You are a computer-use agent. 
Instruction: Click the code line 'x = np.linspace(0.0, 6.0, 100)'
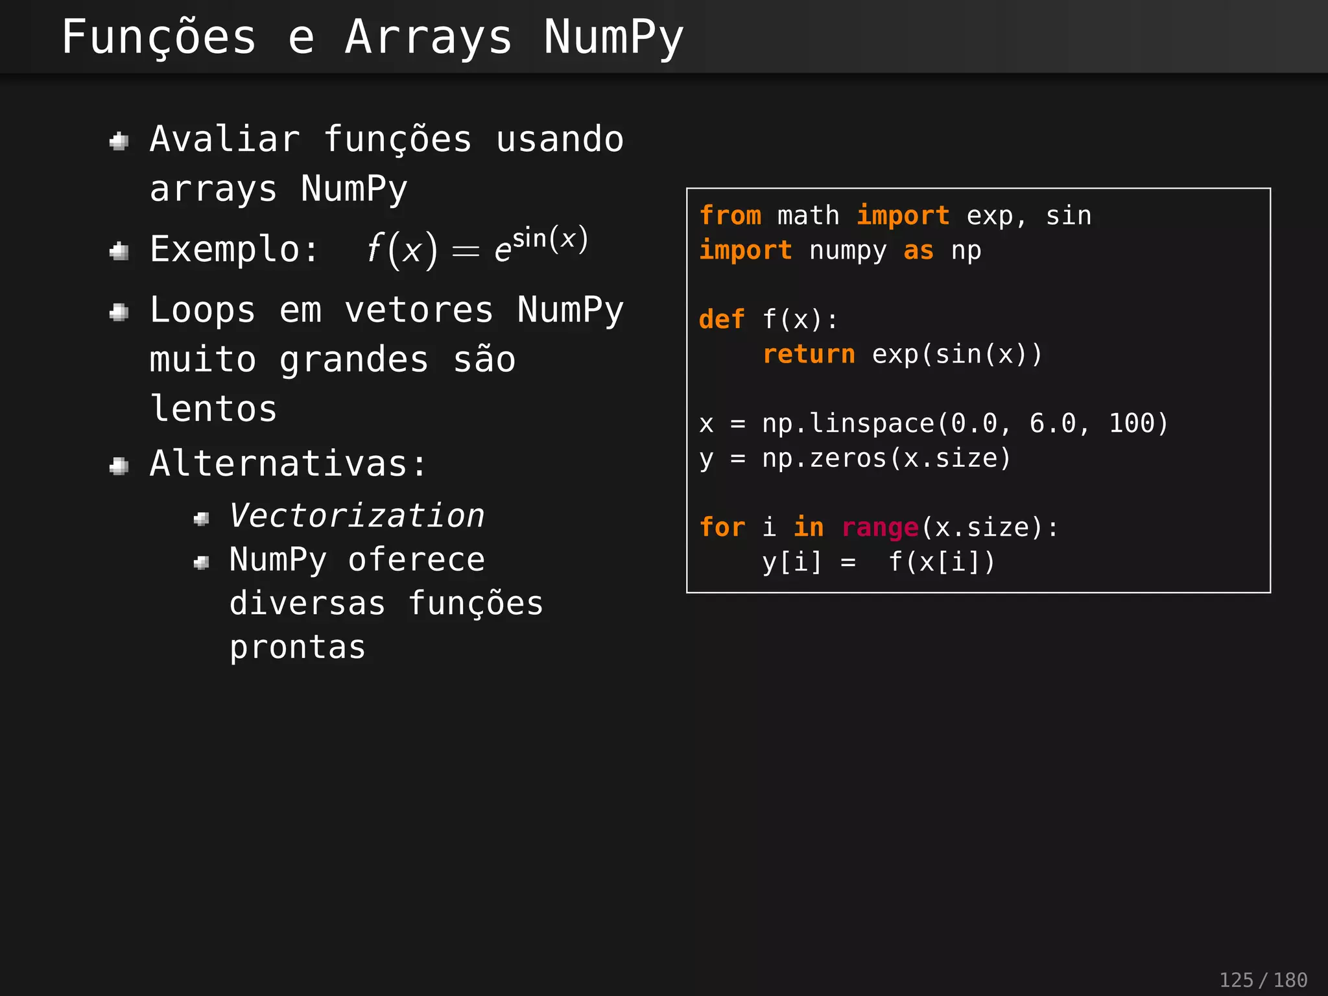pos(934,424)
